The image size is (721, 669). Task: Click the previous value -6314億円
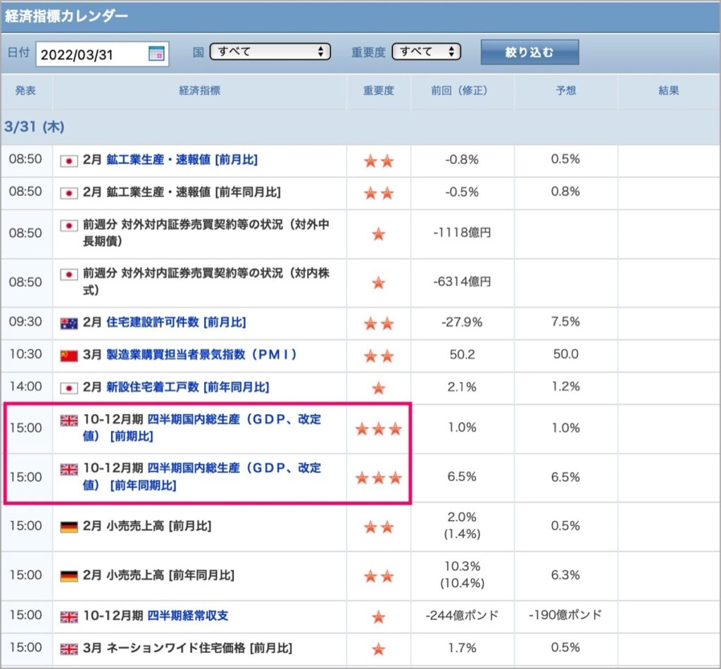pyautogui.click(x=462, y=282)
